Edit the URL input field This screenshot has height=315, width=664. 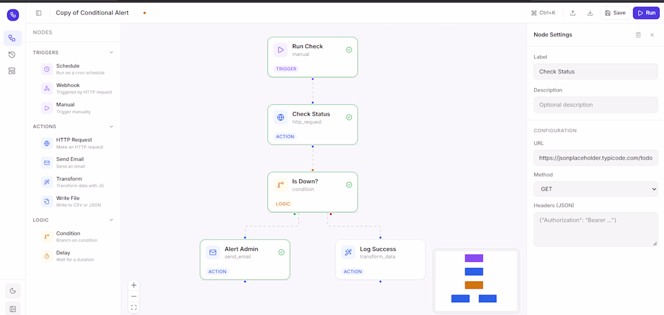(x=596, y=158)
